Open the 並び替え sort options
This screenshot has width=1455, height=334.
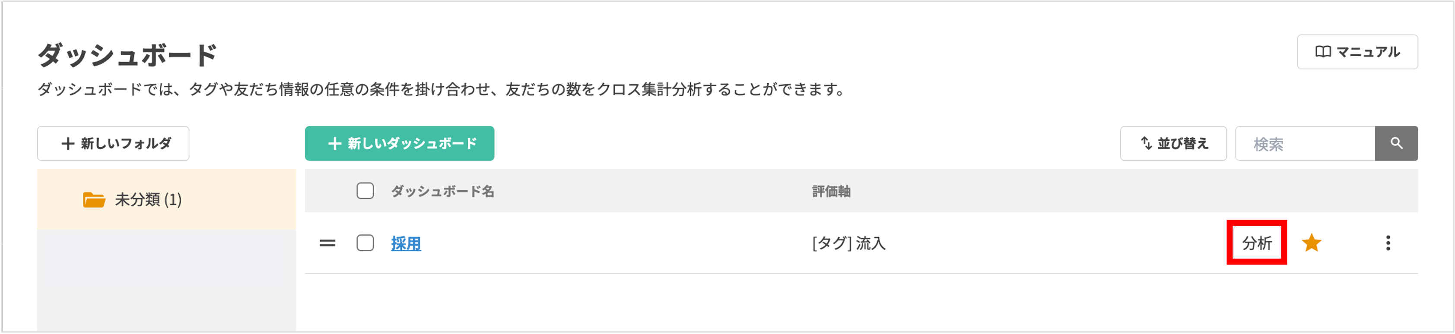coord(1173,143)
